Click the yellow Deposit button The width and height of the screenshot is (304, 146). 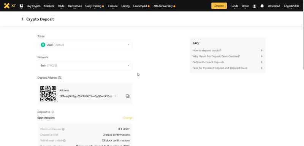(219, 6)
